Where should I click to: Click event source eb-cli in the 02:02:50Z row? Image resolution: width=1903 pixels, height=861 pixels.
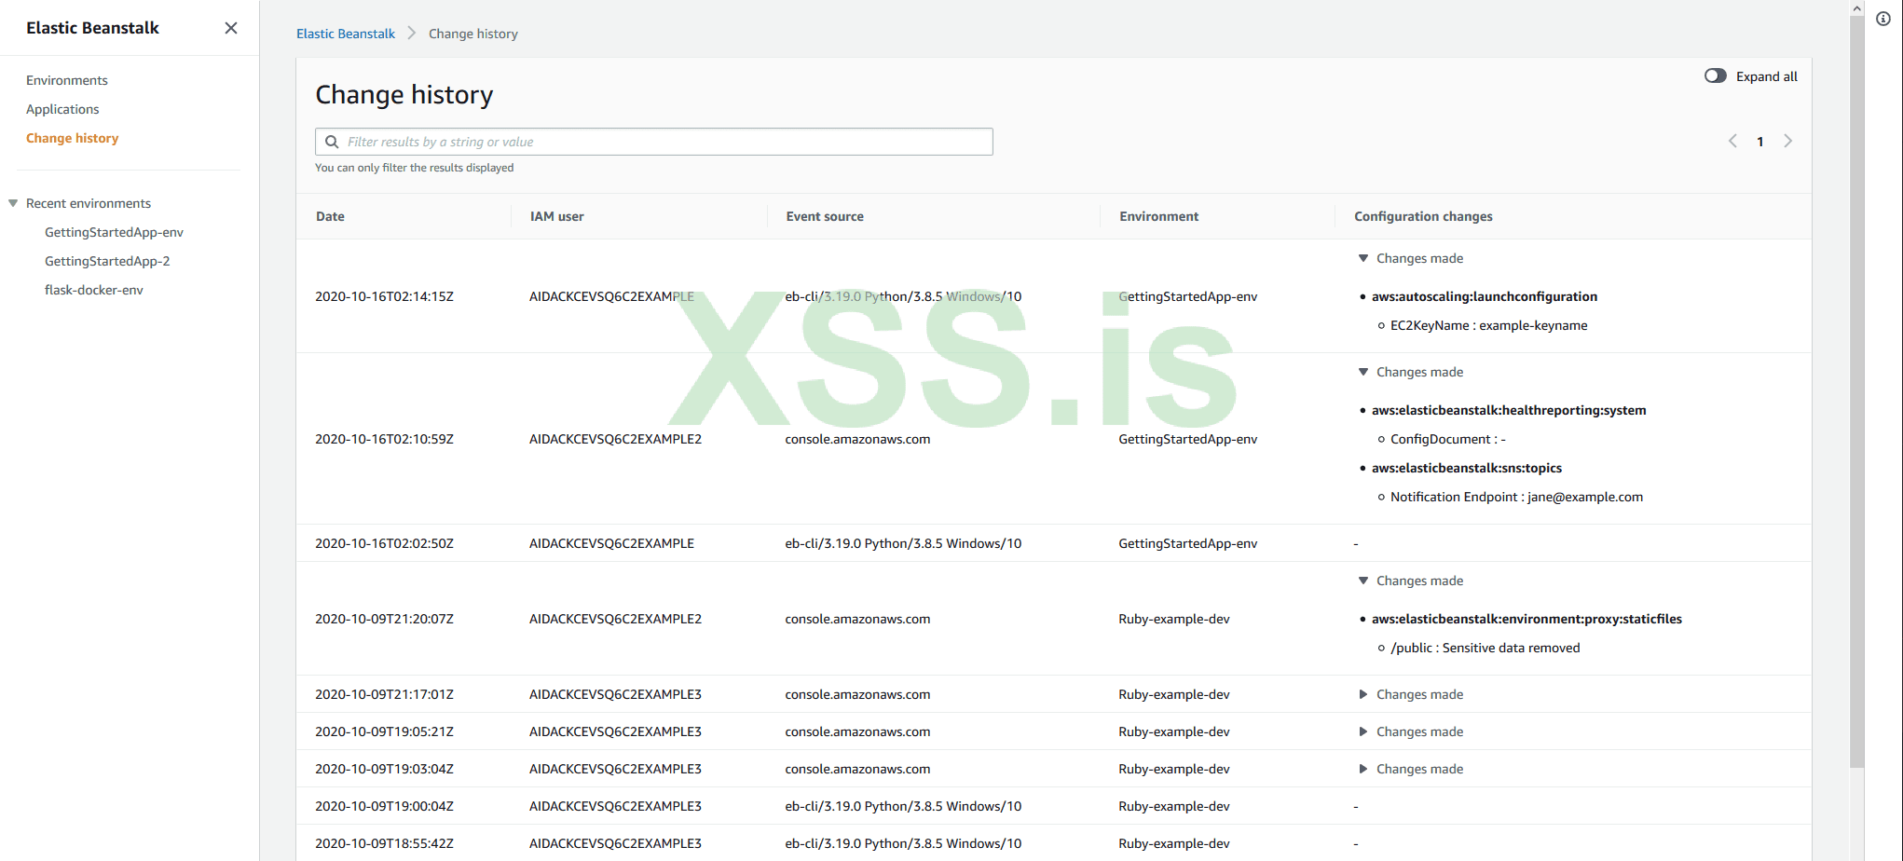tap(903, 543)
